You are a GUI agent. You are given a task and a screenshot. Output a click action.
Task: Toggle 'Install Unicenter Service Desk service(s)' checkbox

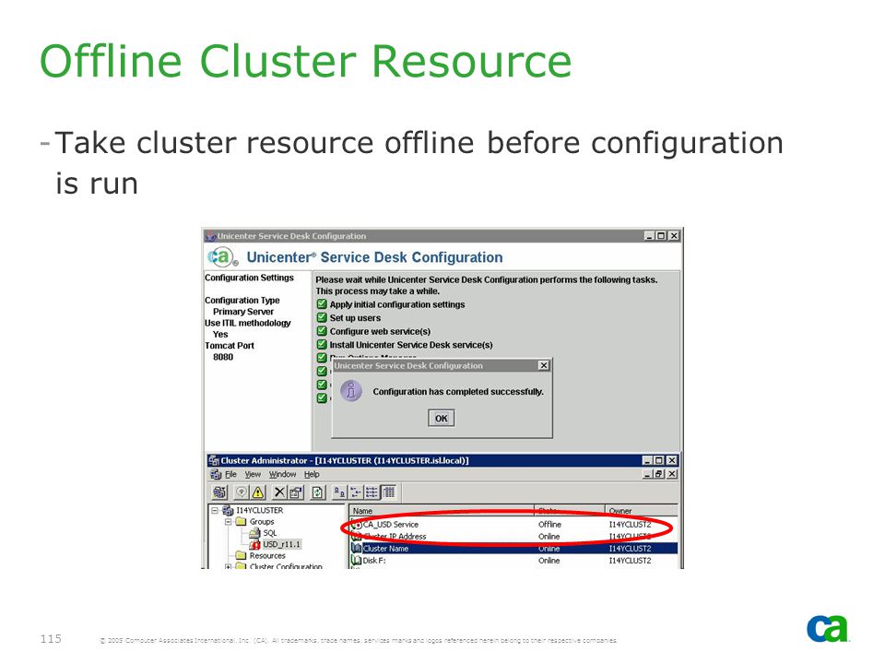(322, 344)
